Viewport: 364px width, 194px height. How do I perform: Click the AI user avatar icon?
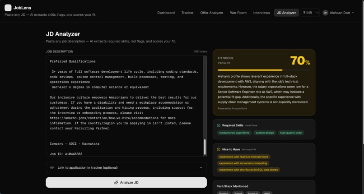tap(325, 13)
